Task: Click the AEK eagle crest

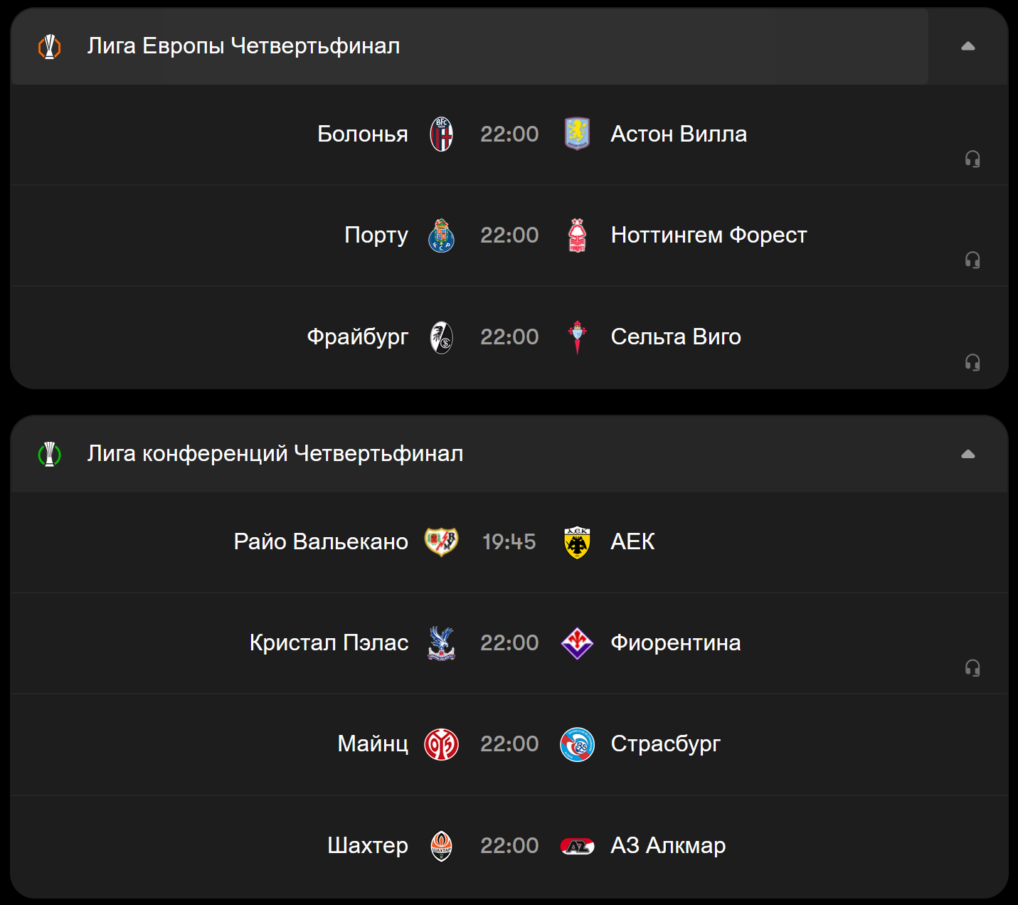Action: tap(577, 542)
